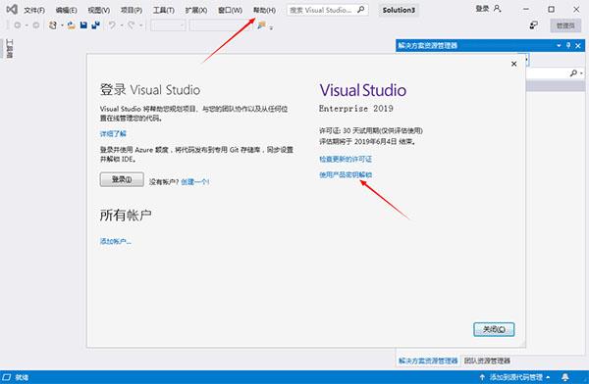Open the solution platforms combo box
Screen dimensions: 589x384
(x=219, y=25)
